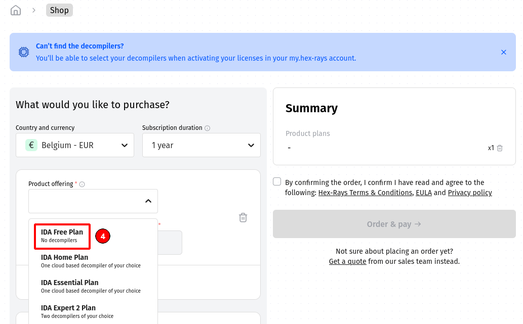Click the info icon beside Subscription duration
This screenshot has height=324, width=523.
point(207,128)
